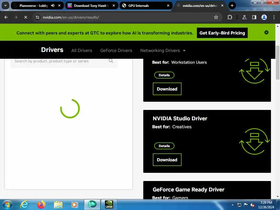
Task: Open the taskbar clock and date
Action: pyautogui.click(x=266, y=205)
